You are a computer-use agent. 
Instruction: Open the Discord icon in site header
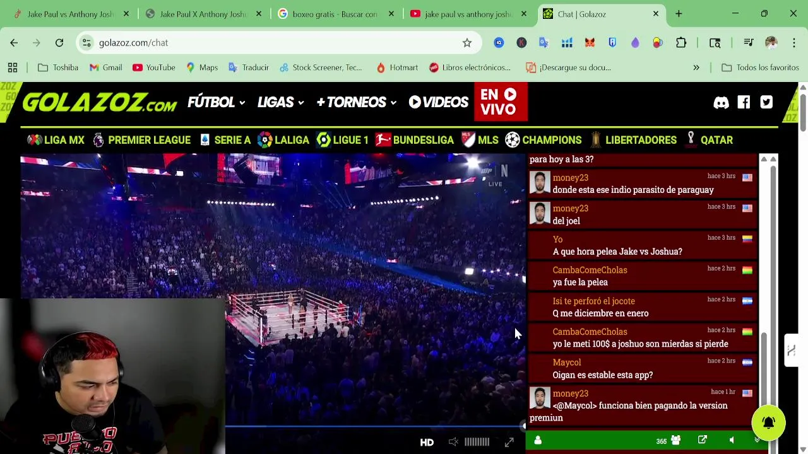tap(721, 102)
